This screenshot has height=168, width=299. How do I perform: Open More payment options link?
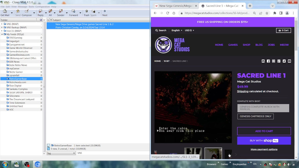(264, 149)
